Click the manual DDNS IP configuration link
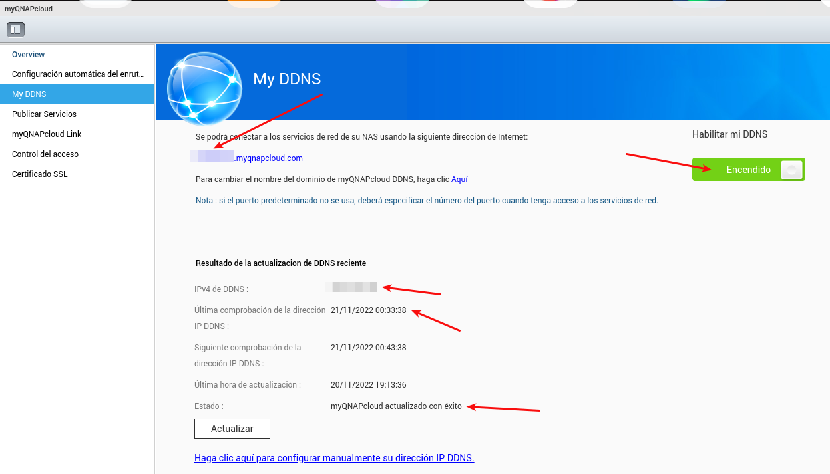 tap(334, 458)
